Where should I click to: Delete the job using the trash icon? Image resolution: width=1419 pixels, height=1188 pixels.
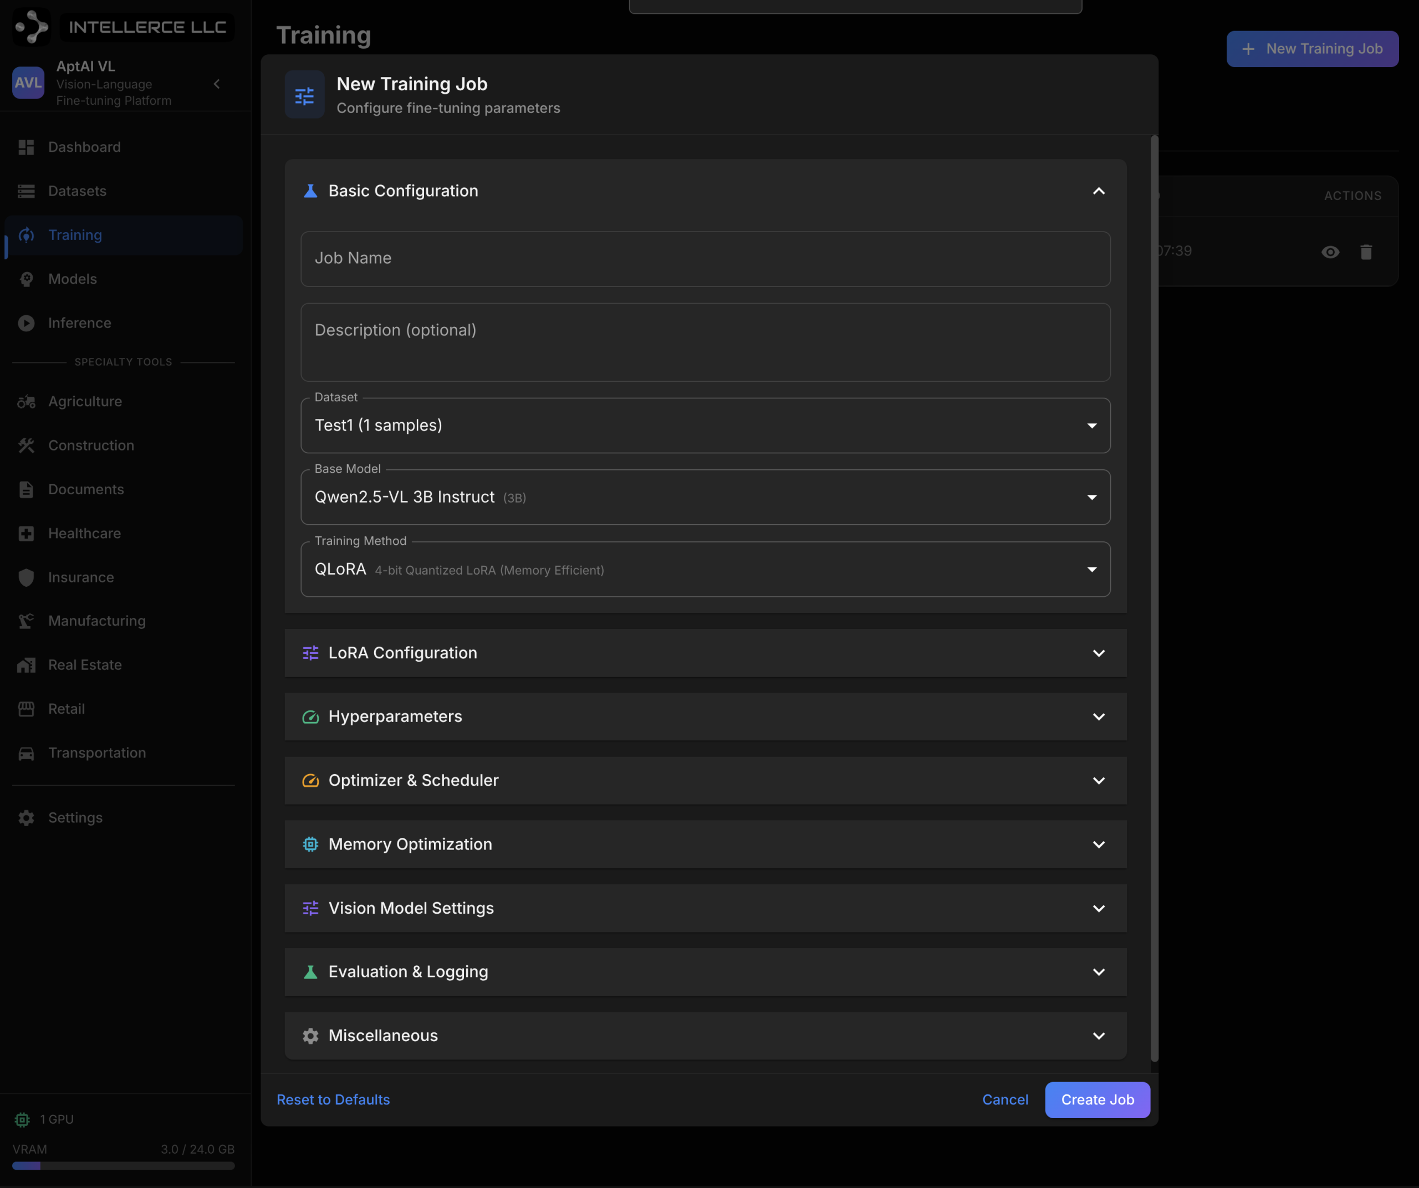[1366, 252]
